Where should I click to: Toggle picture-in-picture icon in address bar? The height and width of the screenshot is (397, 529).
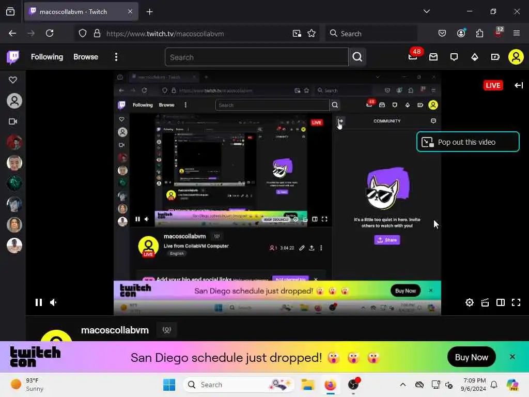[x=297, y=34]
